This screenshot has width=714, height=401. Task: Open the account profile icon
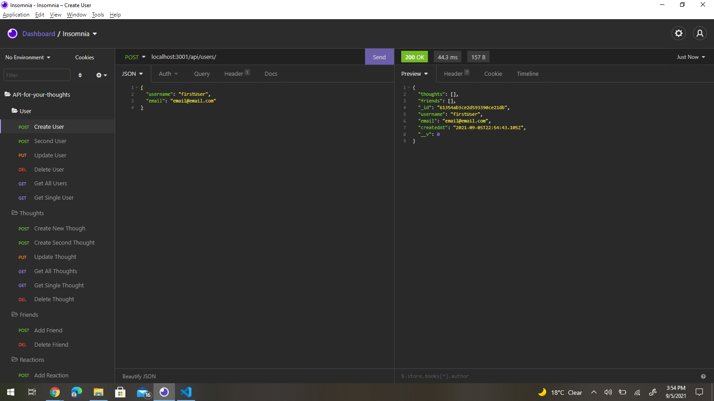click(x=700, y=33)
